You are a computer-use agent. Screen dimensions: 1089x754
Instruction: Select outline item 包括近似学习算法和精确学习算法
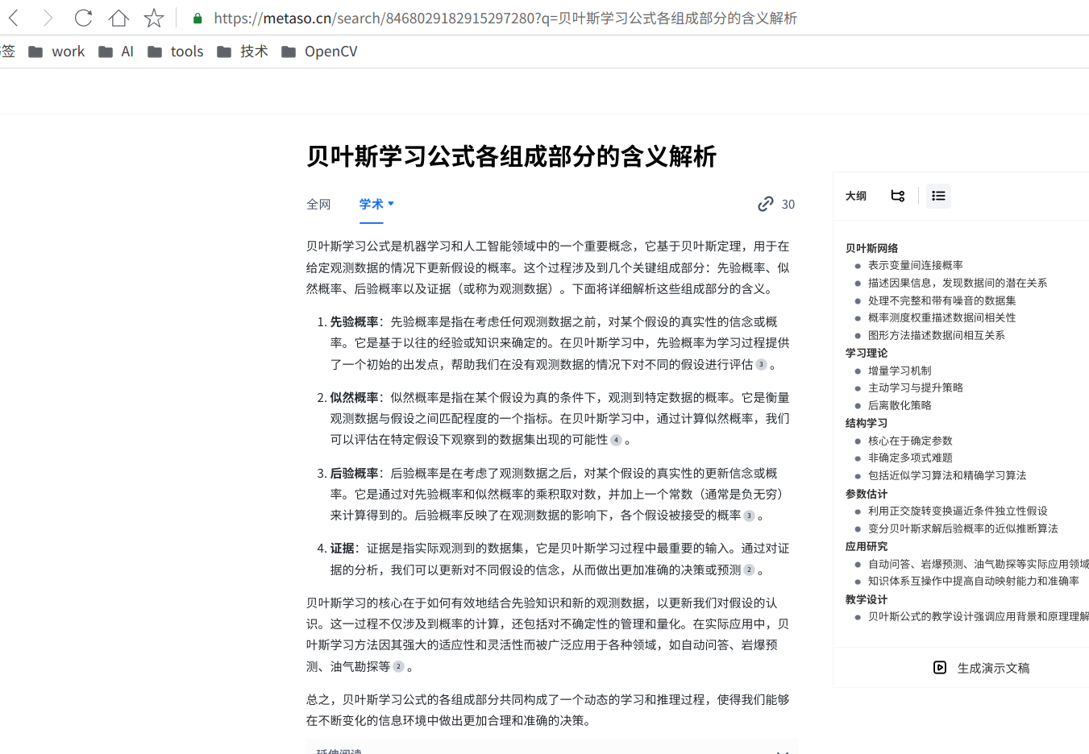pyautogui.click(x=947, y=475)
